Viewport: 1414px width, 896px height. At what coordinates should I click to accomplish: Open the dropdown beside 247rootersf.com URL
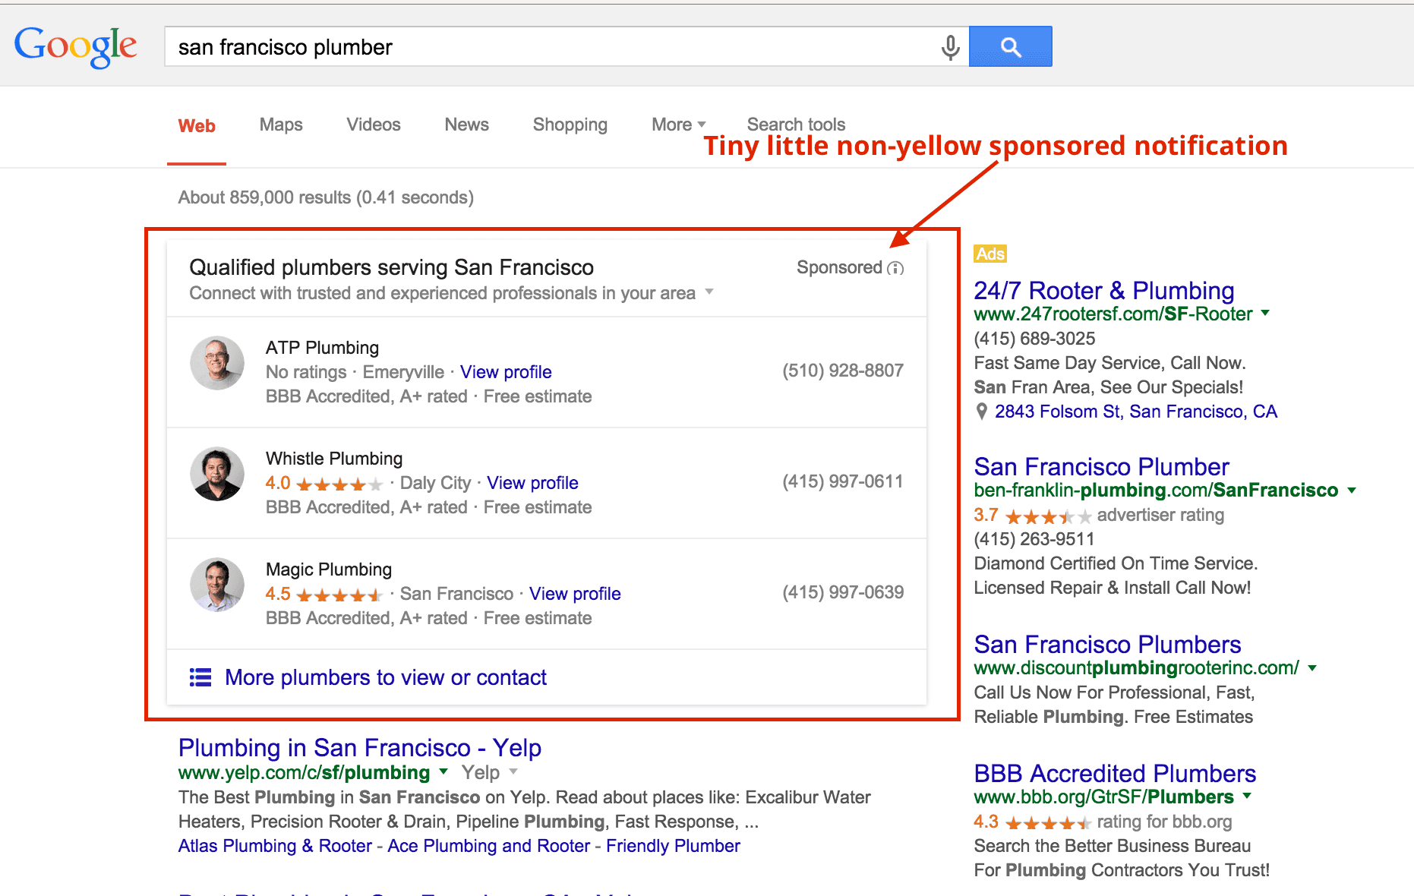click(x=1265, y=314)
